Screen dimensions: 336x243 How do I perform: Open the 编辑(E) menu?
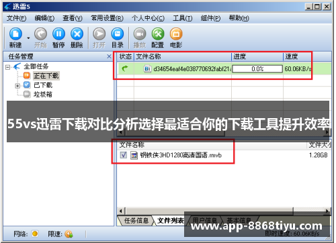pyautogui.click(x=44, y=18)
